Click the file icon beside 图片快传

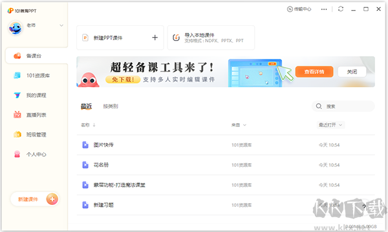point(85,145)
